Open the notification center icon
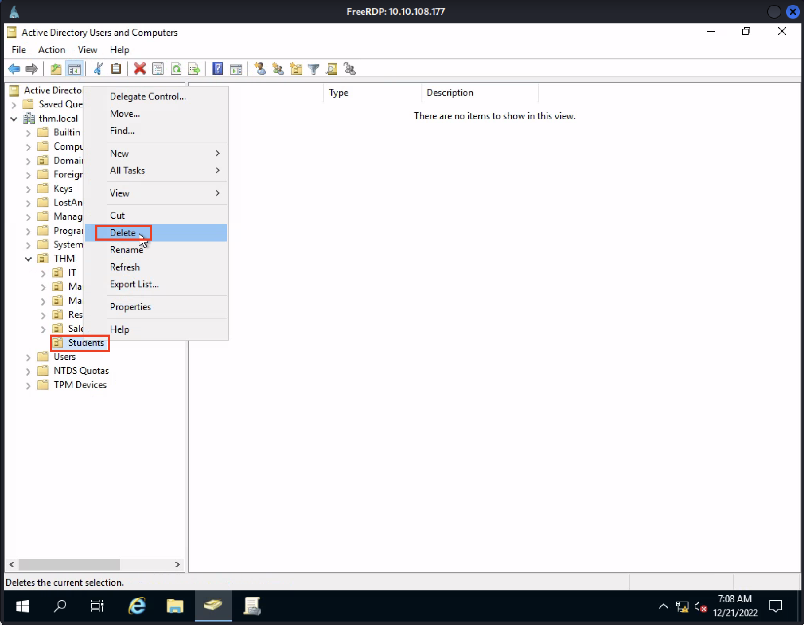Screen dimensions: 804x625 pyautogui.click(x=775, y=606)
